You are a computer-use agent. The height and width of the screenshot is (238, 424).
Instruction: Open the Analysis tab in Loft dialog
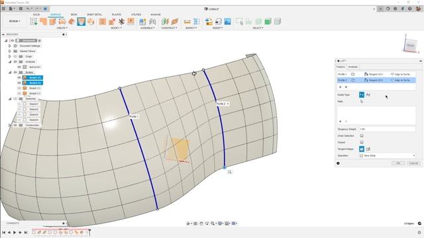(x=352, y=67)
